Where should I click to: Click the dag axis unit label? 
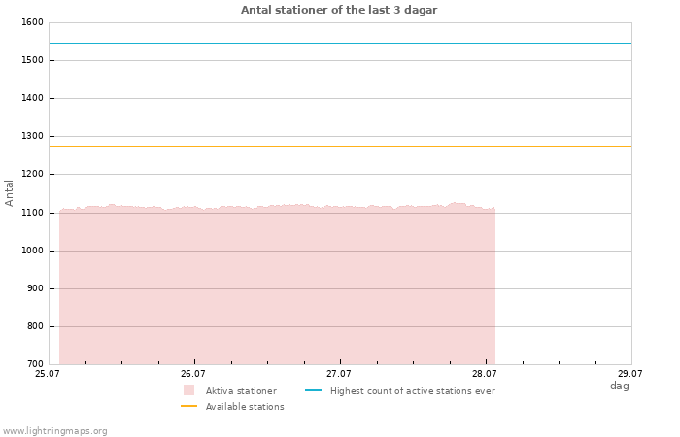[x=620, y=386]
